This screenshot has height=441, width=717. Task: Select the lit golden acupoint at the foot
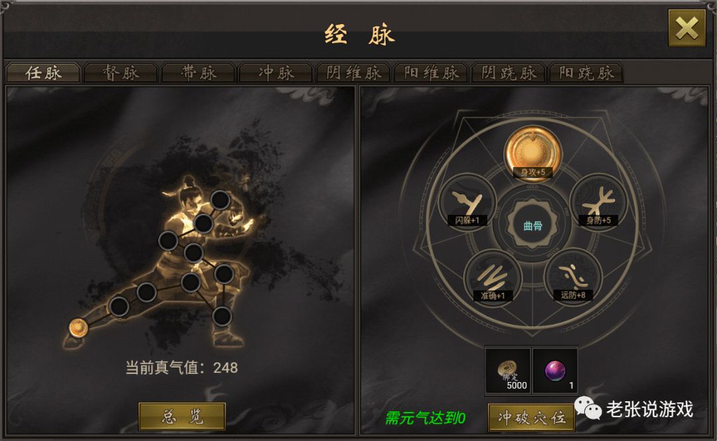(78, 328)
